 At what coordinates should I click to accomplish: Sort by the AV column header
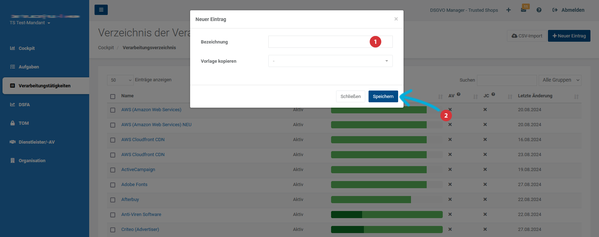pos(451,96)
